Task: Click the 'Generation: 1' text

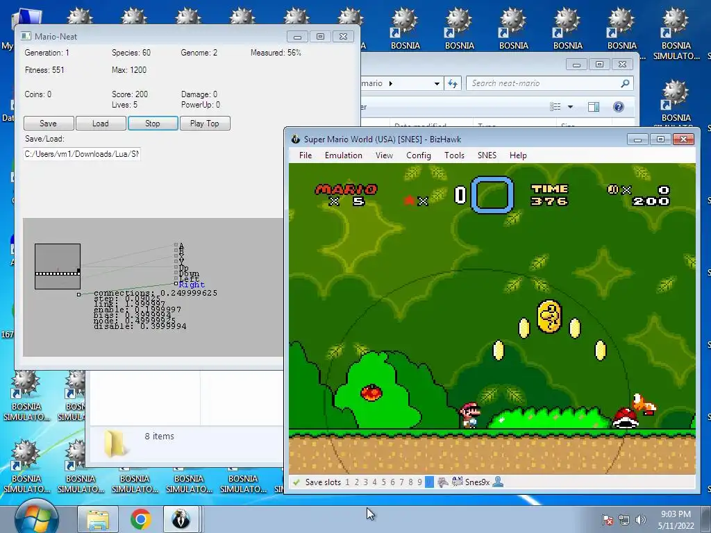Action: pos(47,53)
